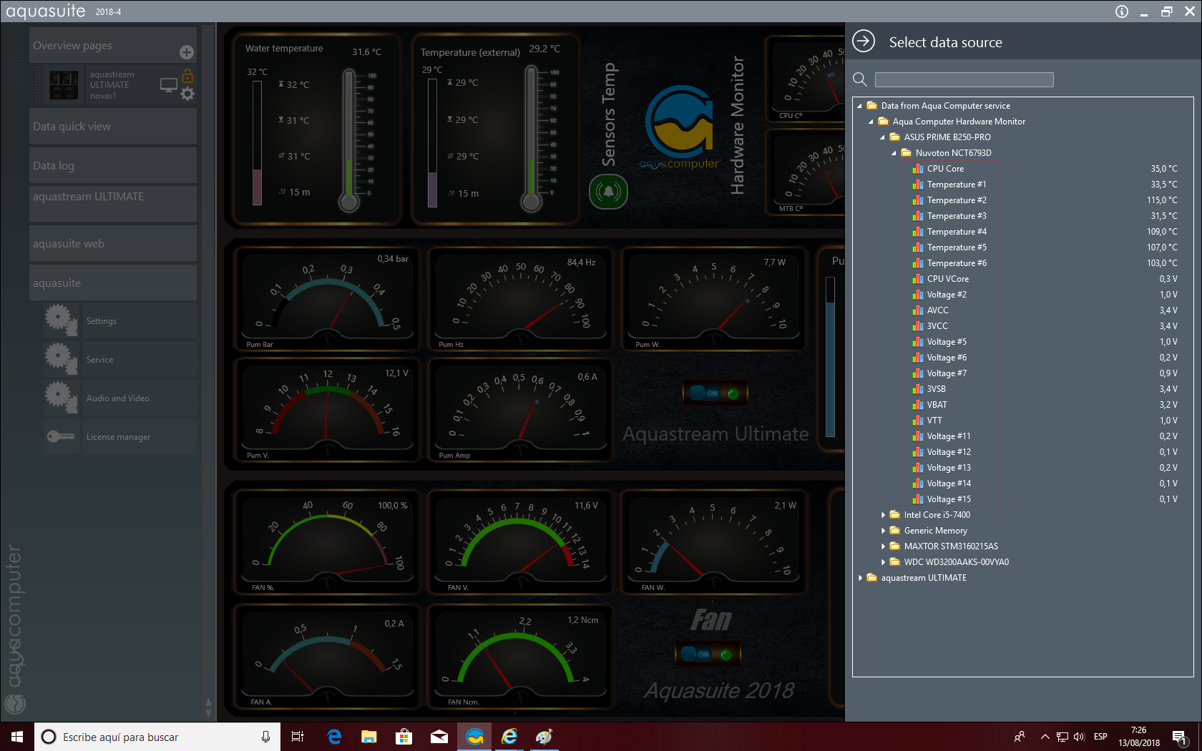Open the Windows Start menu

point(17,737)
